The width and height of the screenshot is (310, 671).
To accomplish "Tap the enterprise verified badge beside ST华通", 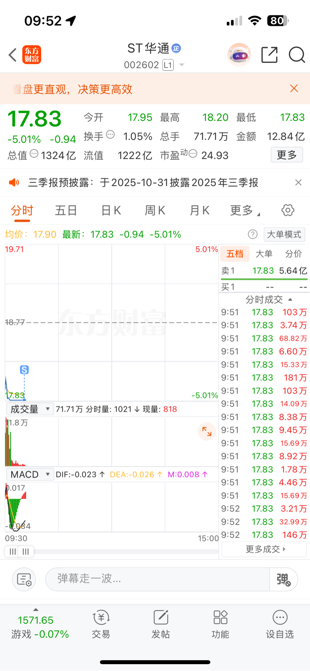I will [176, 48].
